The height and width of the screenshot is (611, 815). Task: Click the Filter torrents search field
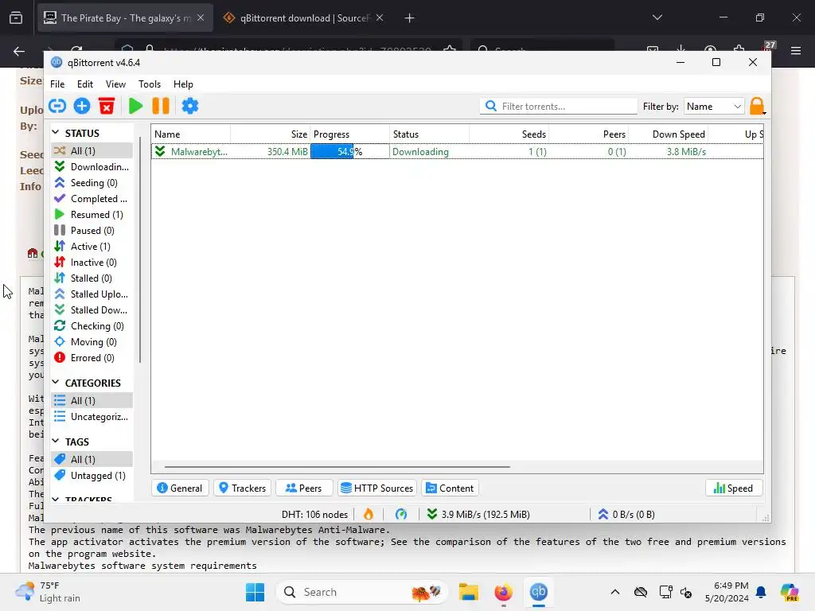[558, 106]
